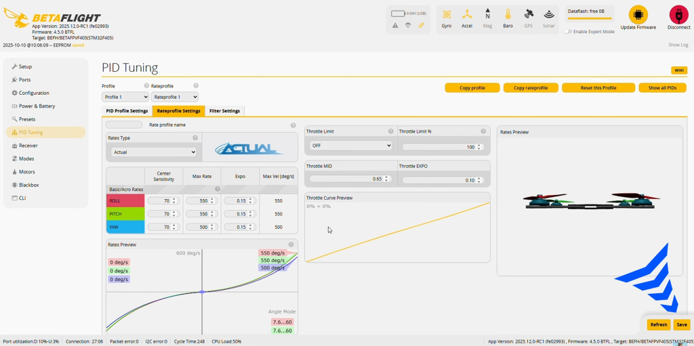Viewport: 694px width, 346px height.
Task: Open Blackbox in the sidebar
Action: [x=29, y=185]
